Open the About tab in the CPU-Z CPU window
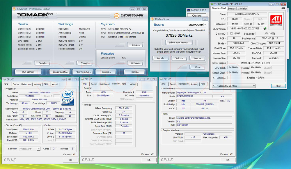 click(55, 84)
